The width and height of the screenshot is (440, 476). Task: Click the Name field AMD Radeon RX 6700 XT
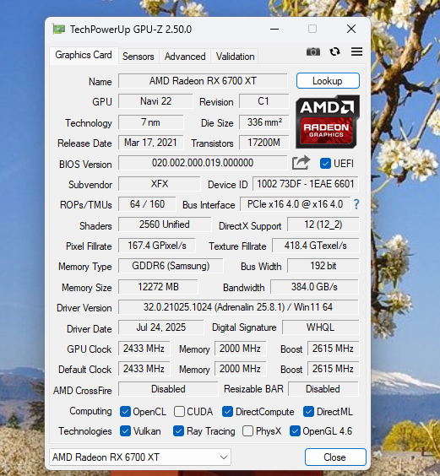click(x=203, y=81)
